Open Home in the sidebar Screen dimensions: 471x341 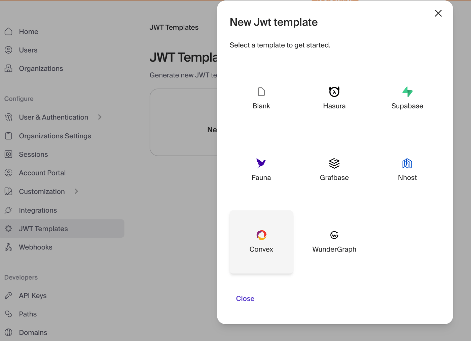point(29,32)
